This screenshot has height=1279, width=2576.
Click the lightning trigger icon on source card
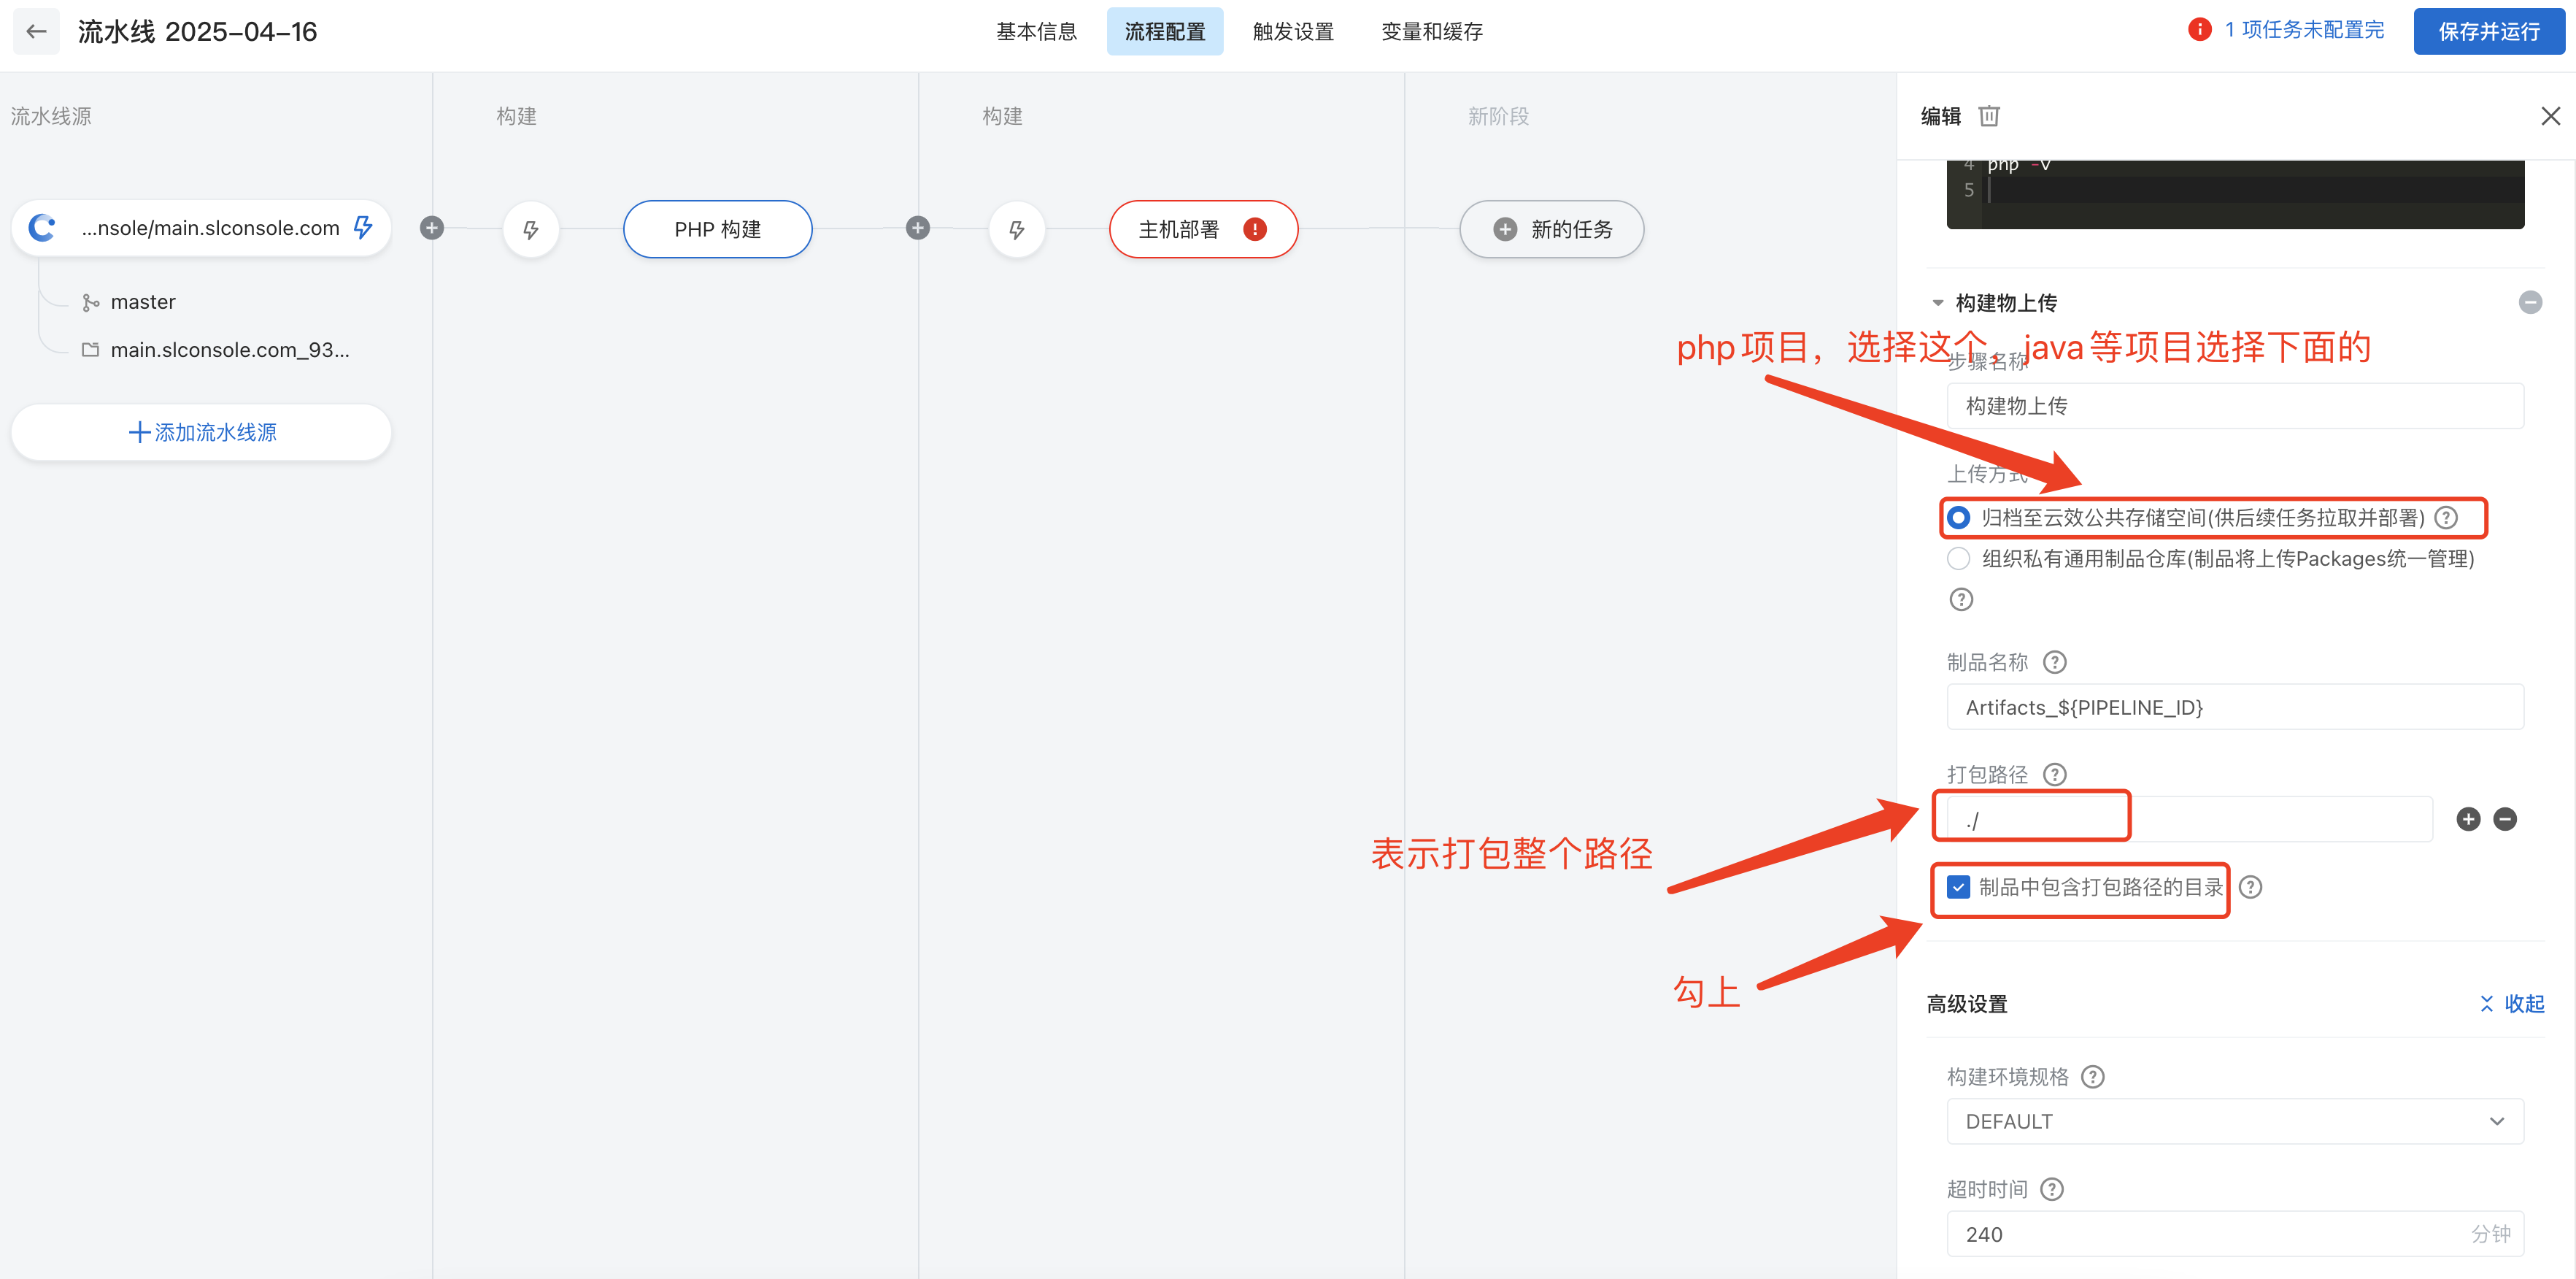pos(363,227)
